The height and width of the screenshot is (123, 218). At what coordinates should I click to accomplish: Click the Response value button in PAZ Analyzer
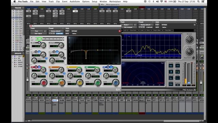pos(177,85)
